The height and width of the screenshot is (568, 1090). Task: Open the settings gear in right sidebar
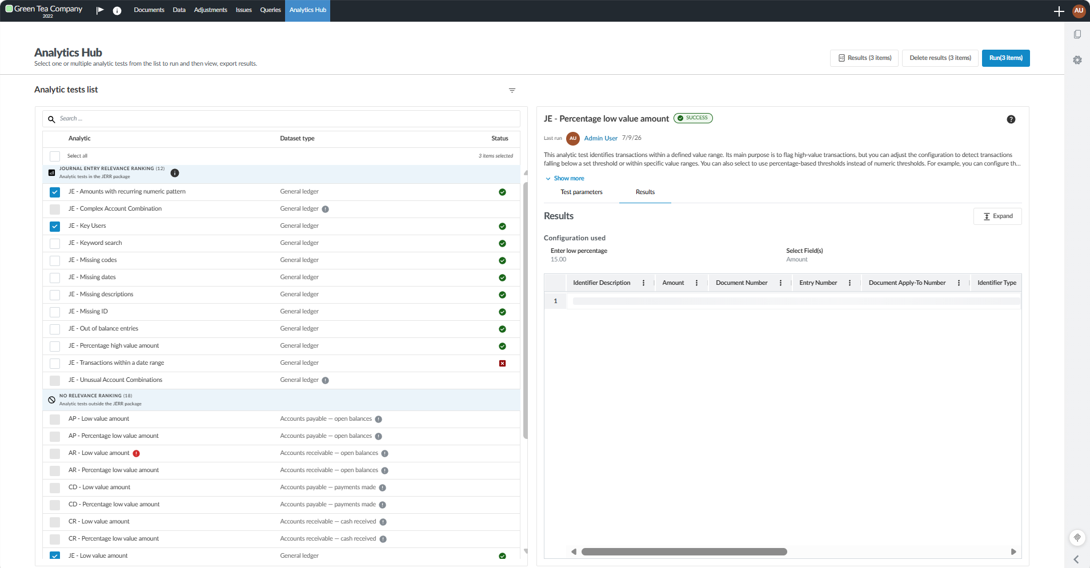point(1077,60)
